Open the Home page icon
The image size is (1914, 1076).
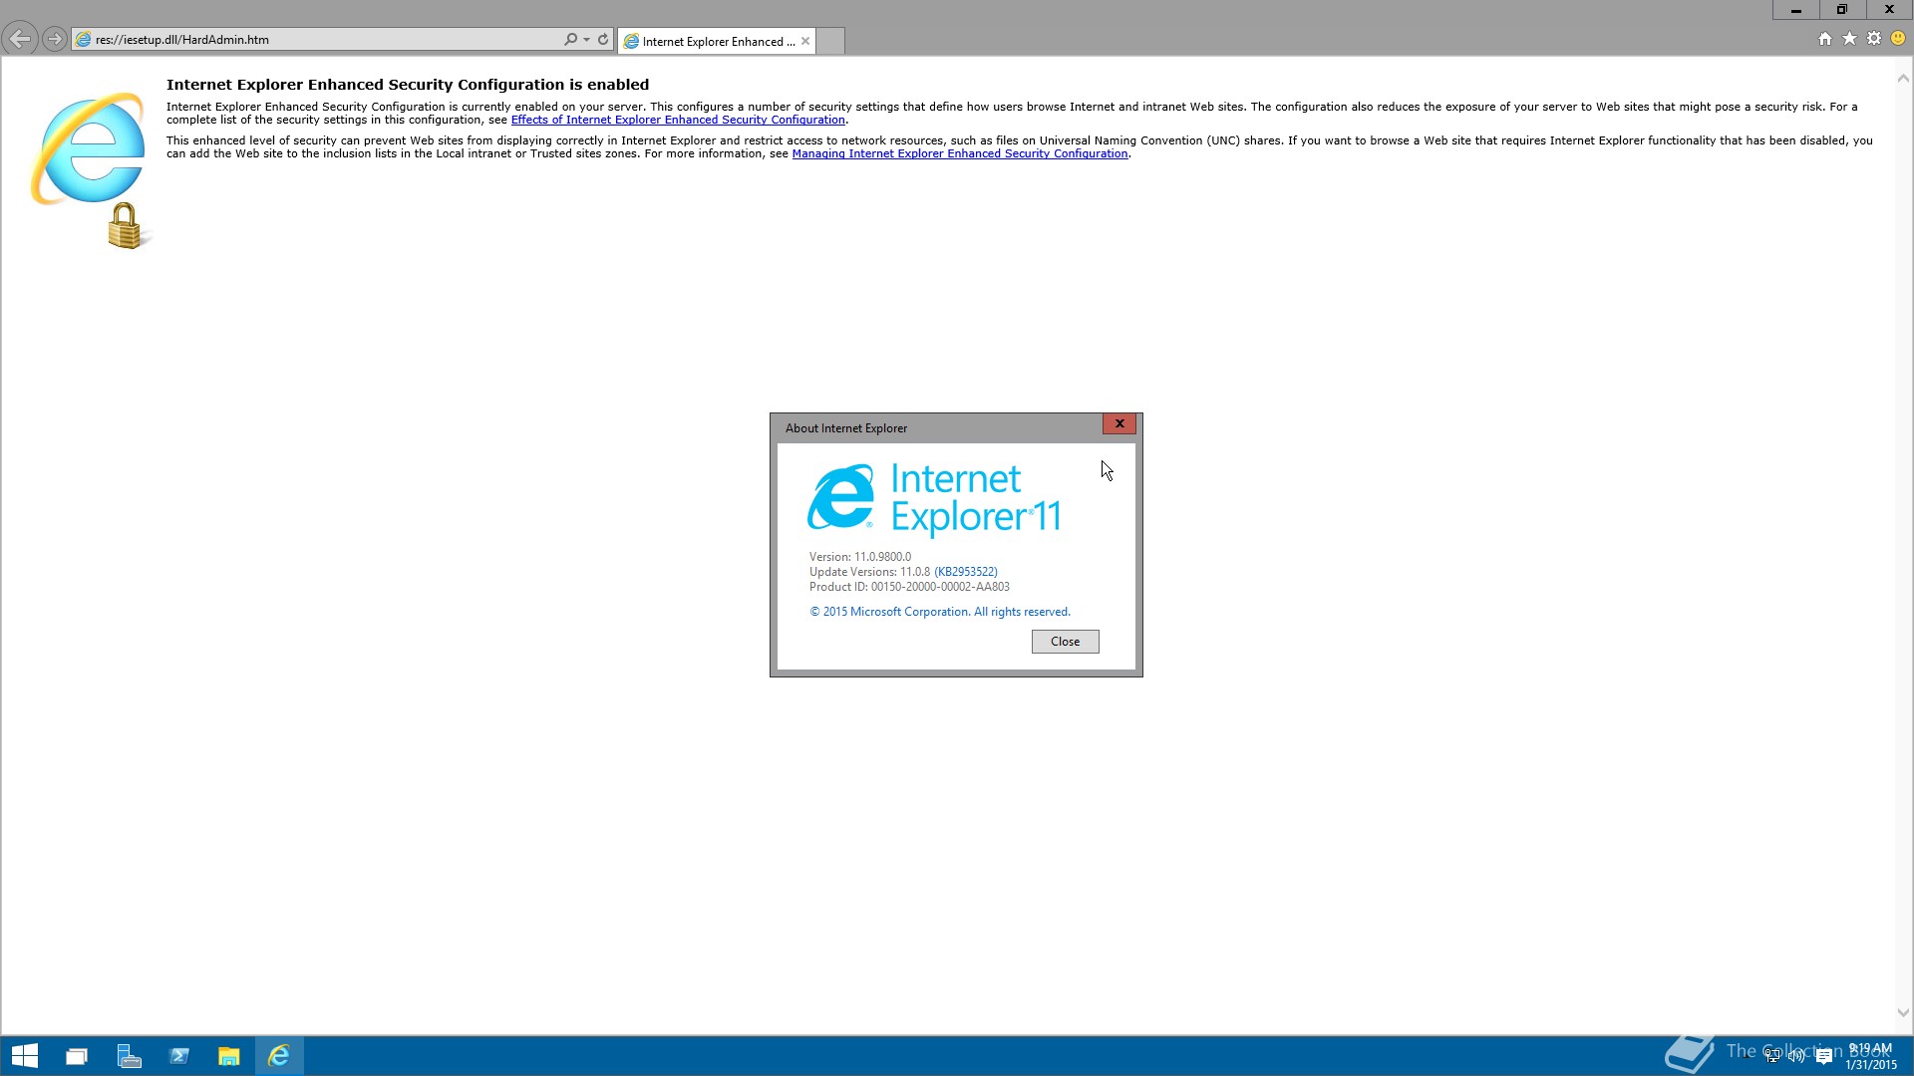[1824, 39]
